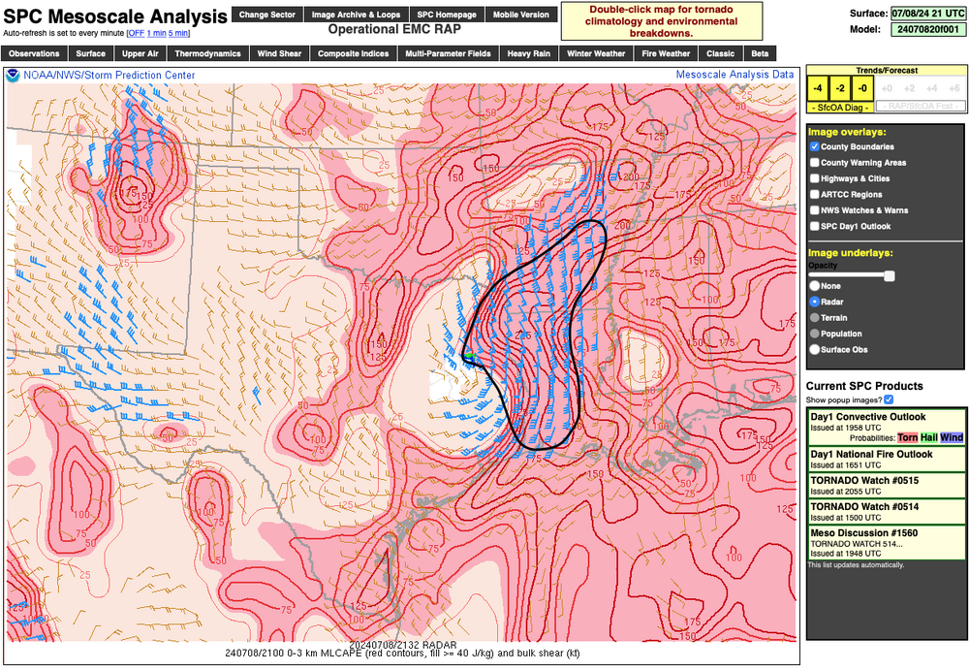Viewport: 969px width, 670px height.
Task: Select the Population underlay option
Action: (x=815, y=334)
